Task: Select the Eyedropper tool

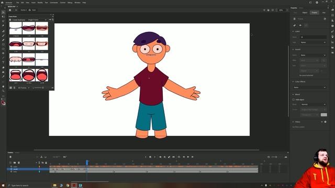Action: [3, 76]
